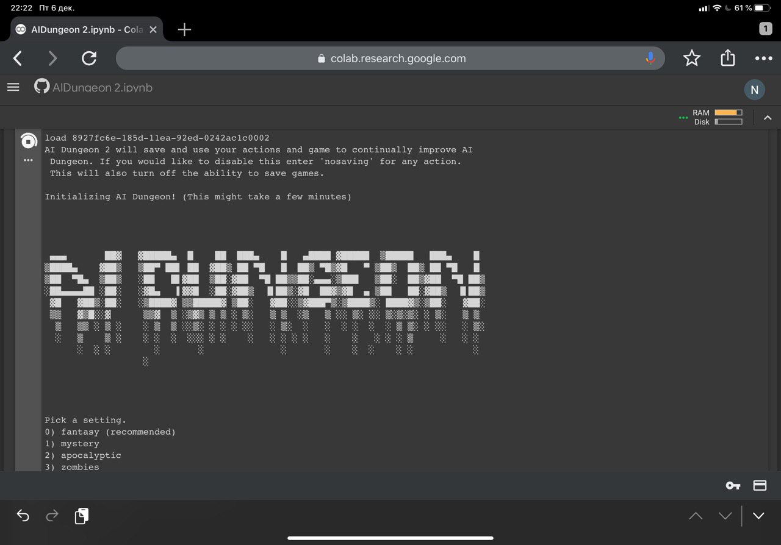
Task: Collapse the header with the up chevron
Action: point(768,117)
